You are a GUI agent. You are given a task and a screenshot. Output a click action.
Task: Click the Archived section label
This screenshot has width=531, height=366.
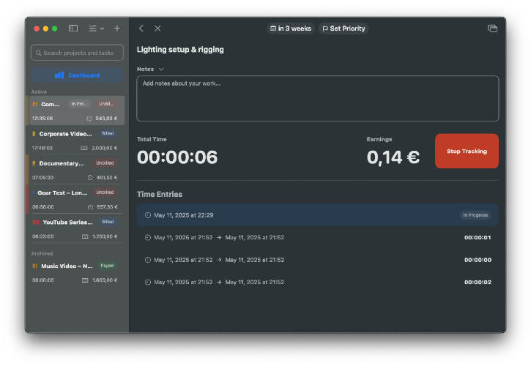tap(42, 253)
